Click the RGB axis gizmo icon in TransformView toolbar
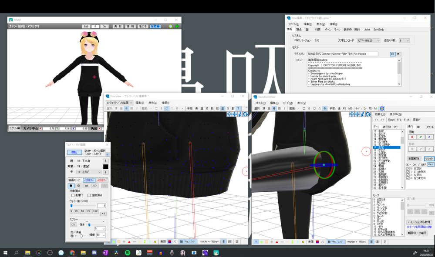Image resolution: width=435 pixels, height=257 pixels. click(x=382, y=108)
